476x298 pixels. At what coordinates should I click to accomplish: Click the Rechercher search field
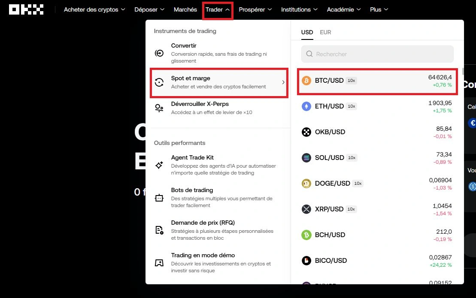point(377,54)
